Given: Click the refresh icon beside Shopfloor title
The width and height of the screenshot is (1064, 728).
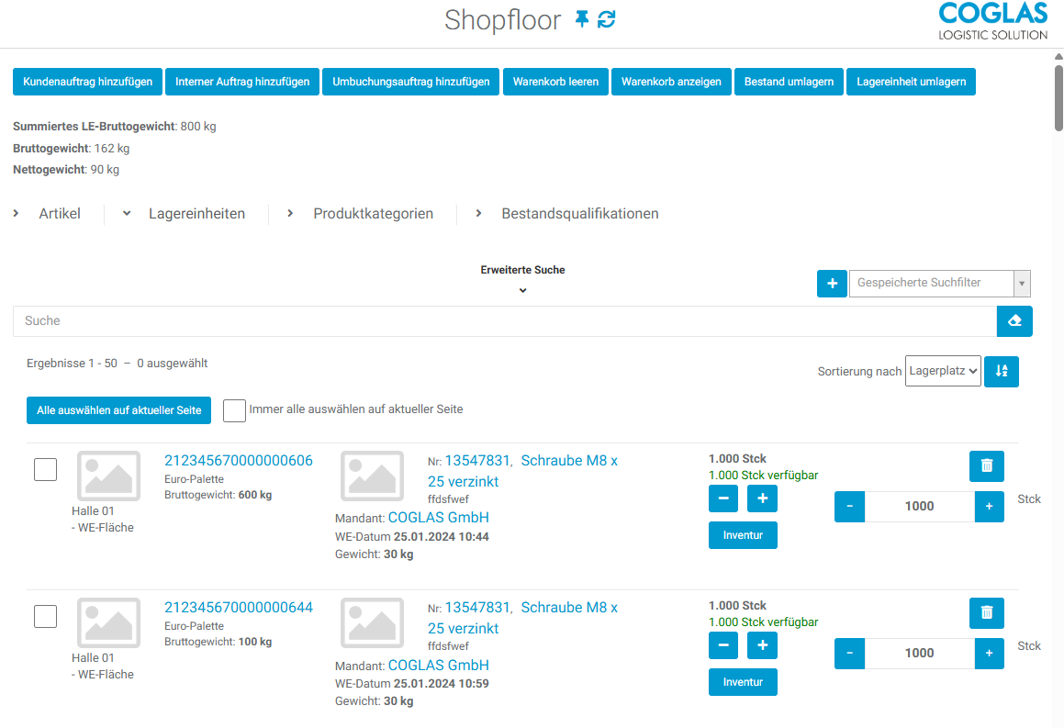Looking at the screenshot, I should [x=606, y=19].
